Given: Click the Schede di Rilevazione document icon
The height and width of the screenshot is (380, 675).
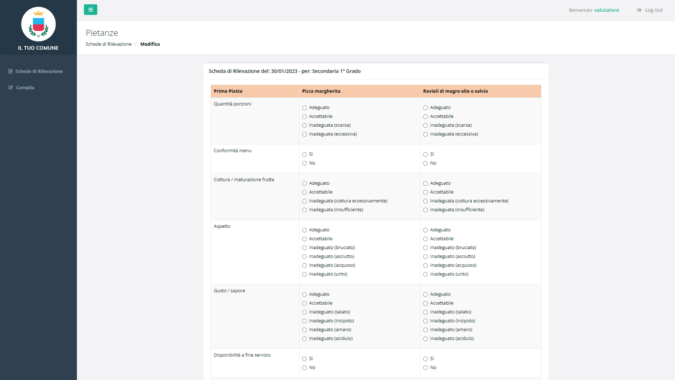Looking at the screenshot, I should click(10, 71).
